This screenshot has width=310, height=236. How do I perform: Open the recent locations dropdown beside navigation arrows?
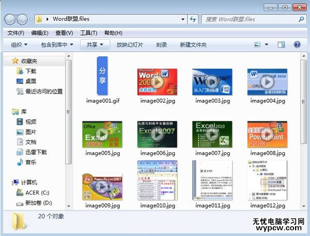tap(31, 20)
